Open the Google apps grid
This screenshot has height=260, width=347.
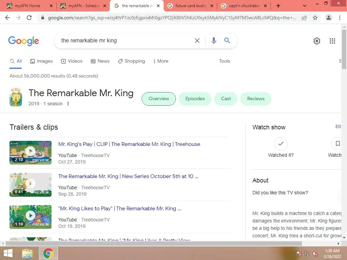[x=332, y=41]
